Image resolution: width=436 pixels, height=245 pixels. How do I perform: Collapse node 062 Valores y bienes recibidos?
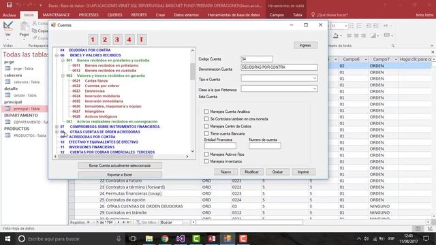[63, 76]
